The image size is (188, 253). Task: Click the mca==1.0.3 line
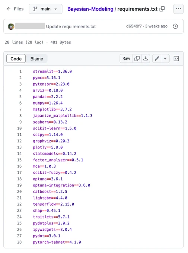(44, 166)
